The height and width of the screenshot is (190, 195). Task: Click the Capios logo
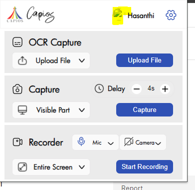coord(30,14)
